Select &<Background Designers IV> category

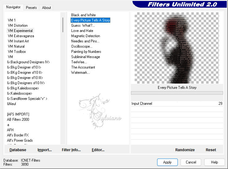click(28, 62)
